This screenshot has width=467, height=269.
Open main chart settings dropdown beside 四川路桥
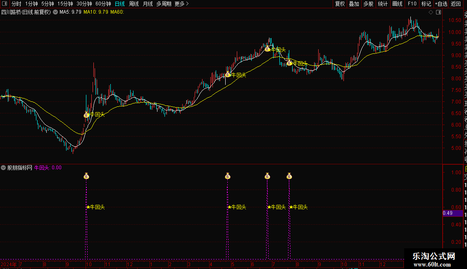coord(55,12)
